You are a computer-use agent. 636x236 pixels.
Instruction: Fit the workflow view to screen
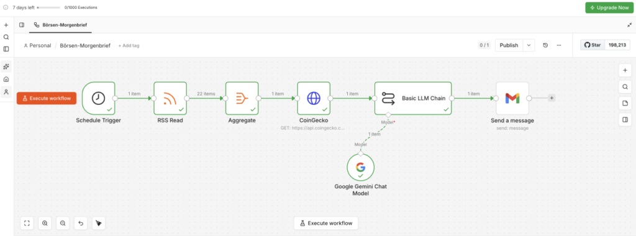[27, 223]
